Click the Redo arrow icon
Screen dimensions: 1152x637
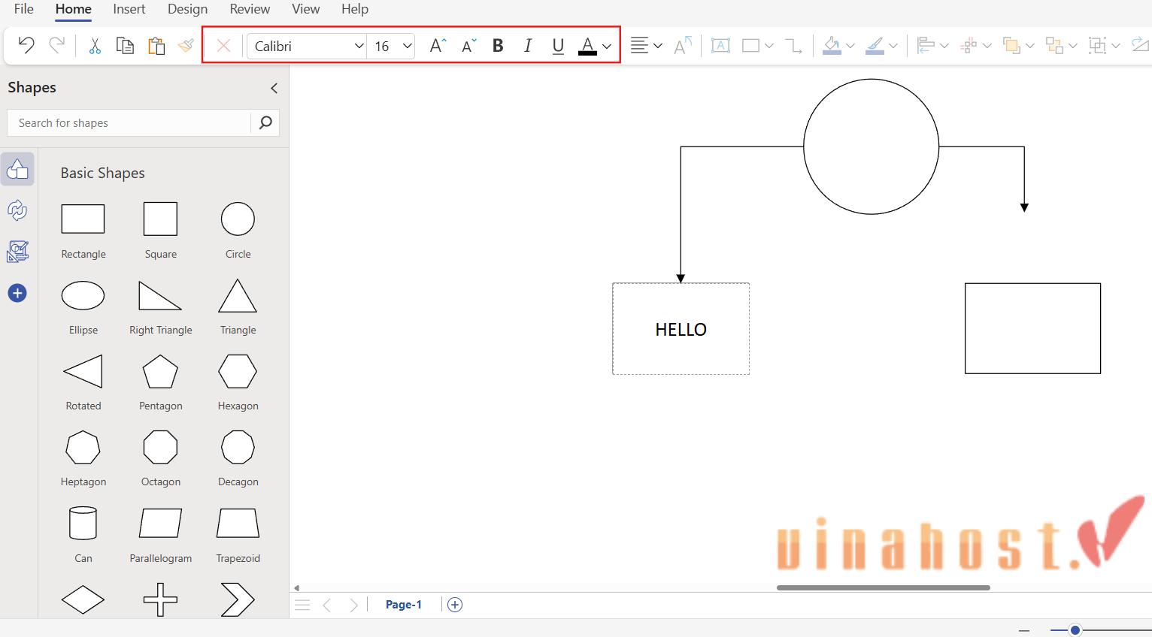tap(56, 46)
